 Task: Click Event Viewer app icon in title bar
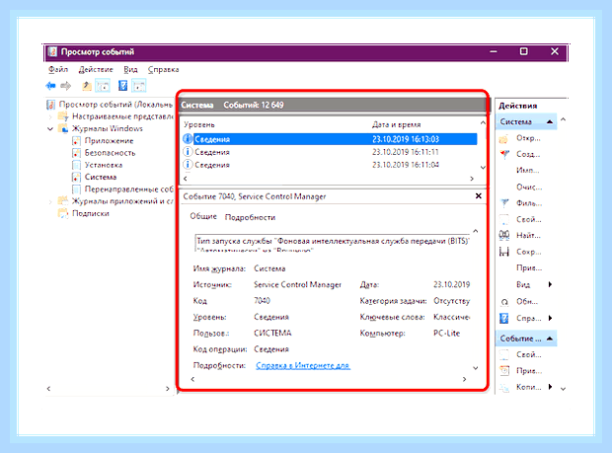pos(52,52)
